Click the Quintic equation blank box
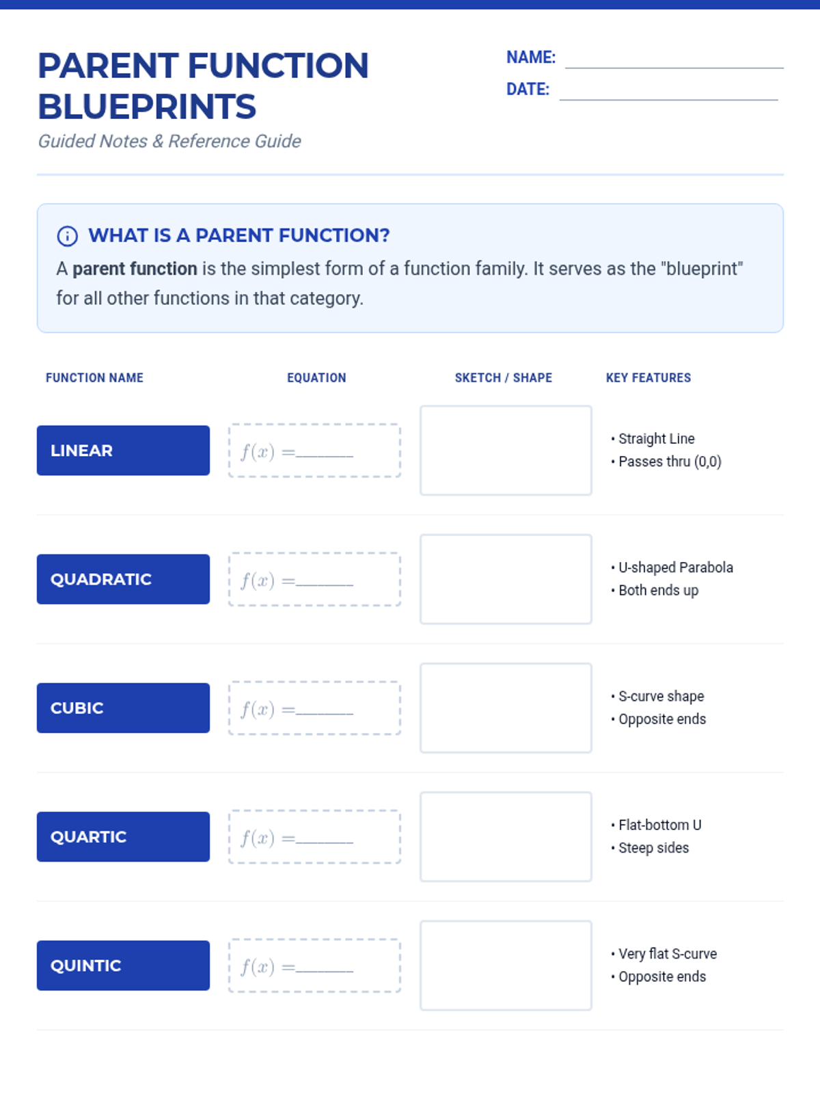 pyautogui.click(x=314, y=965)
